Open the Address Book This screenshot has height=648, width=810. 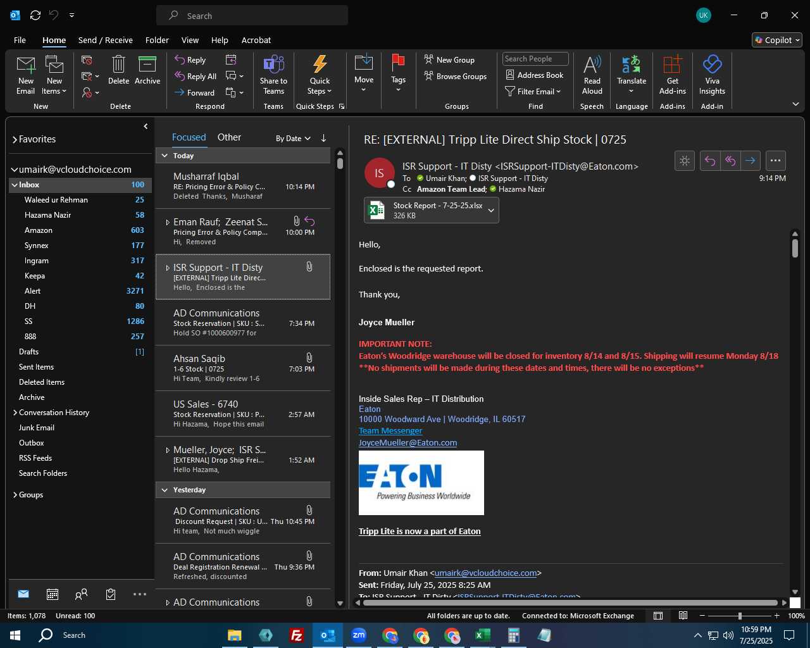(535, 75)
